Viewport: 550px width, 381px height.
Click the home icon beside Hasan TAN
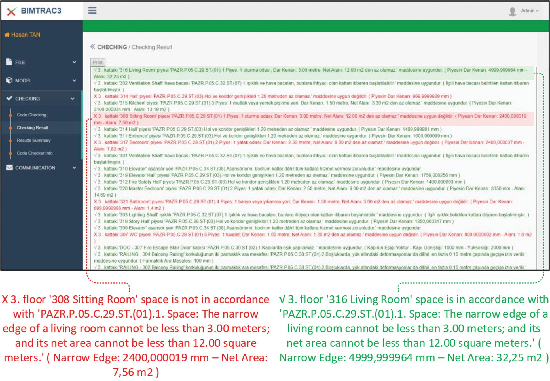click(x=7, y=35)
